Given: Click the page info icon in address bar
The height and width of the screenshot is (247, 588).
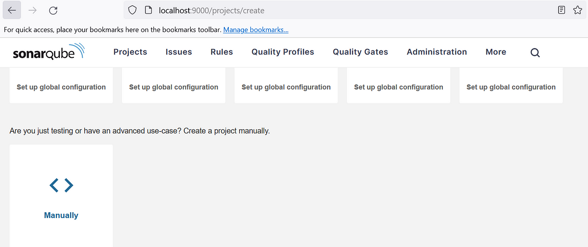Looking at the screenshot, I should [148, 10].
